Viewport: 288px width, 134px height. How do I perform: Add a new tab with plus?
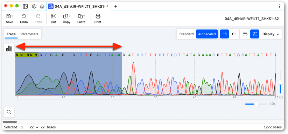[x=116, y=6]
